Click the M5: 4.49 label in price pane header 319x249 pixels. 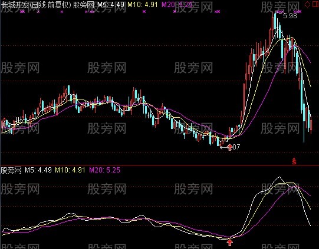click(x=111, y=5)
